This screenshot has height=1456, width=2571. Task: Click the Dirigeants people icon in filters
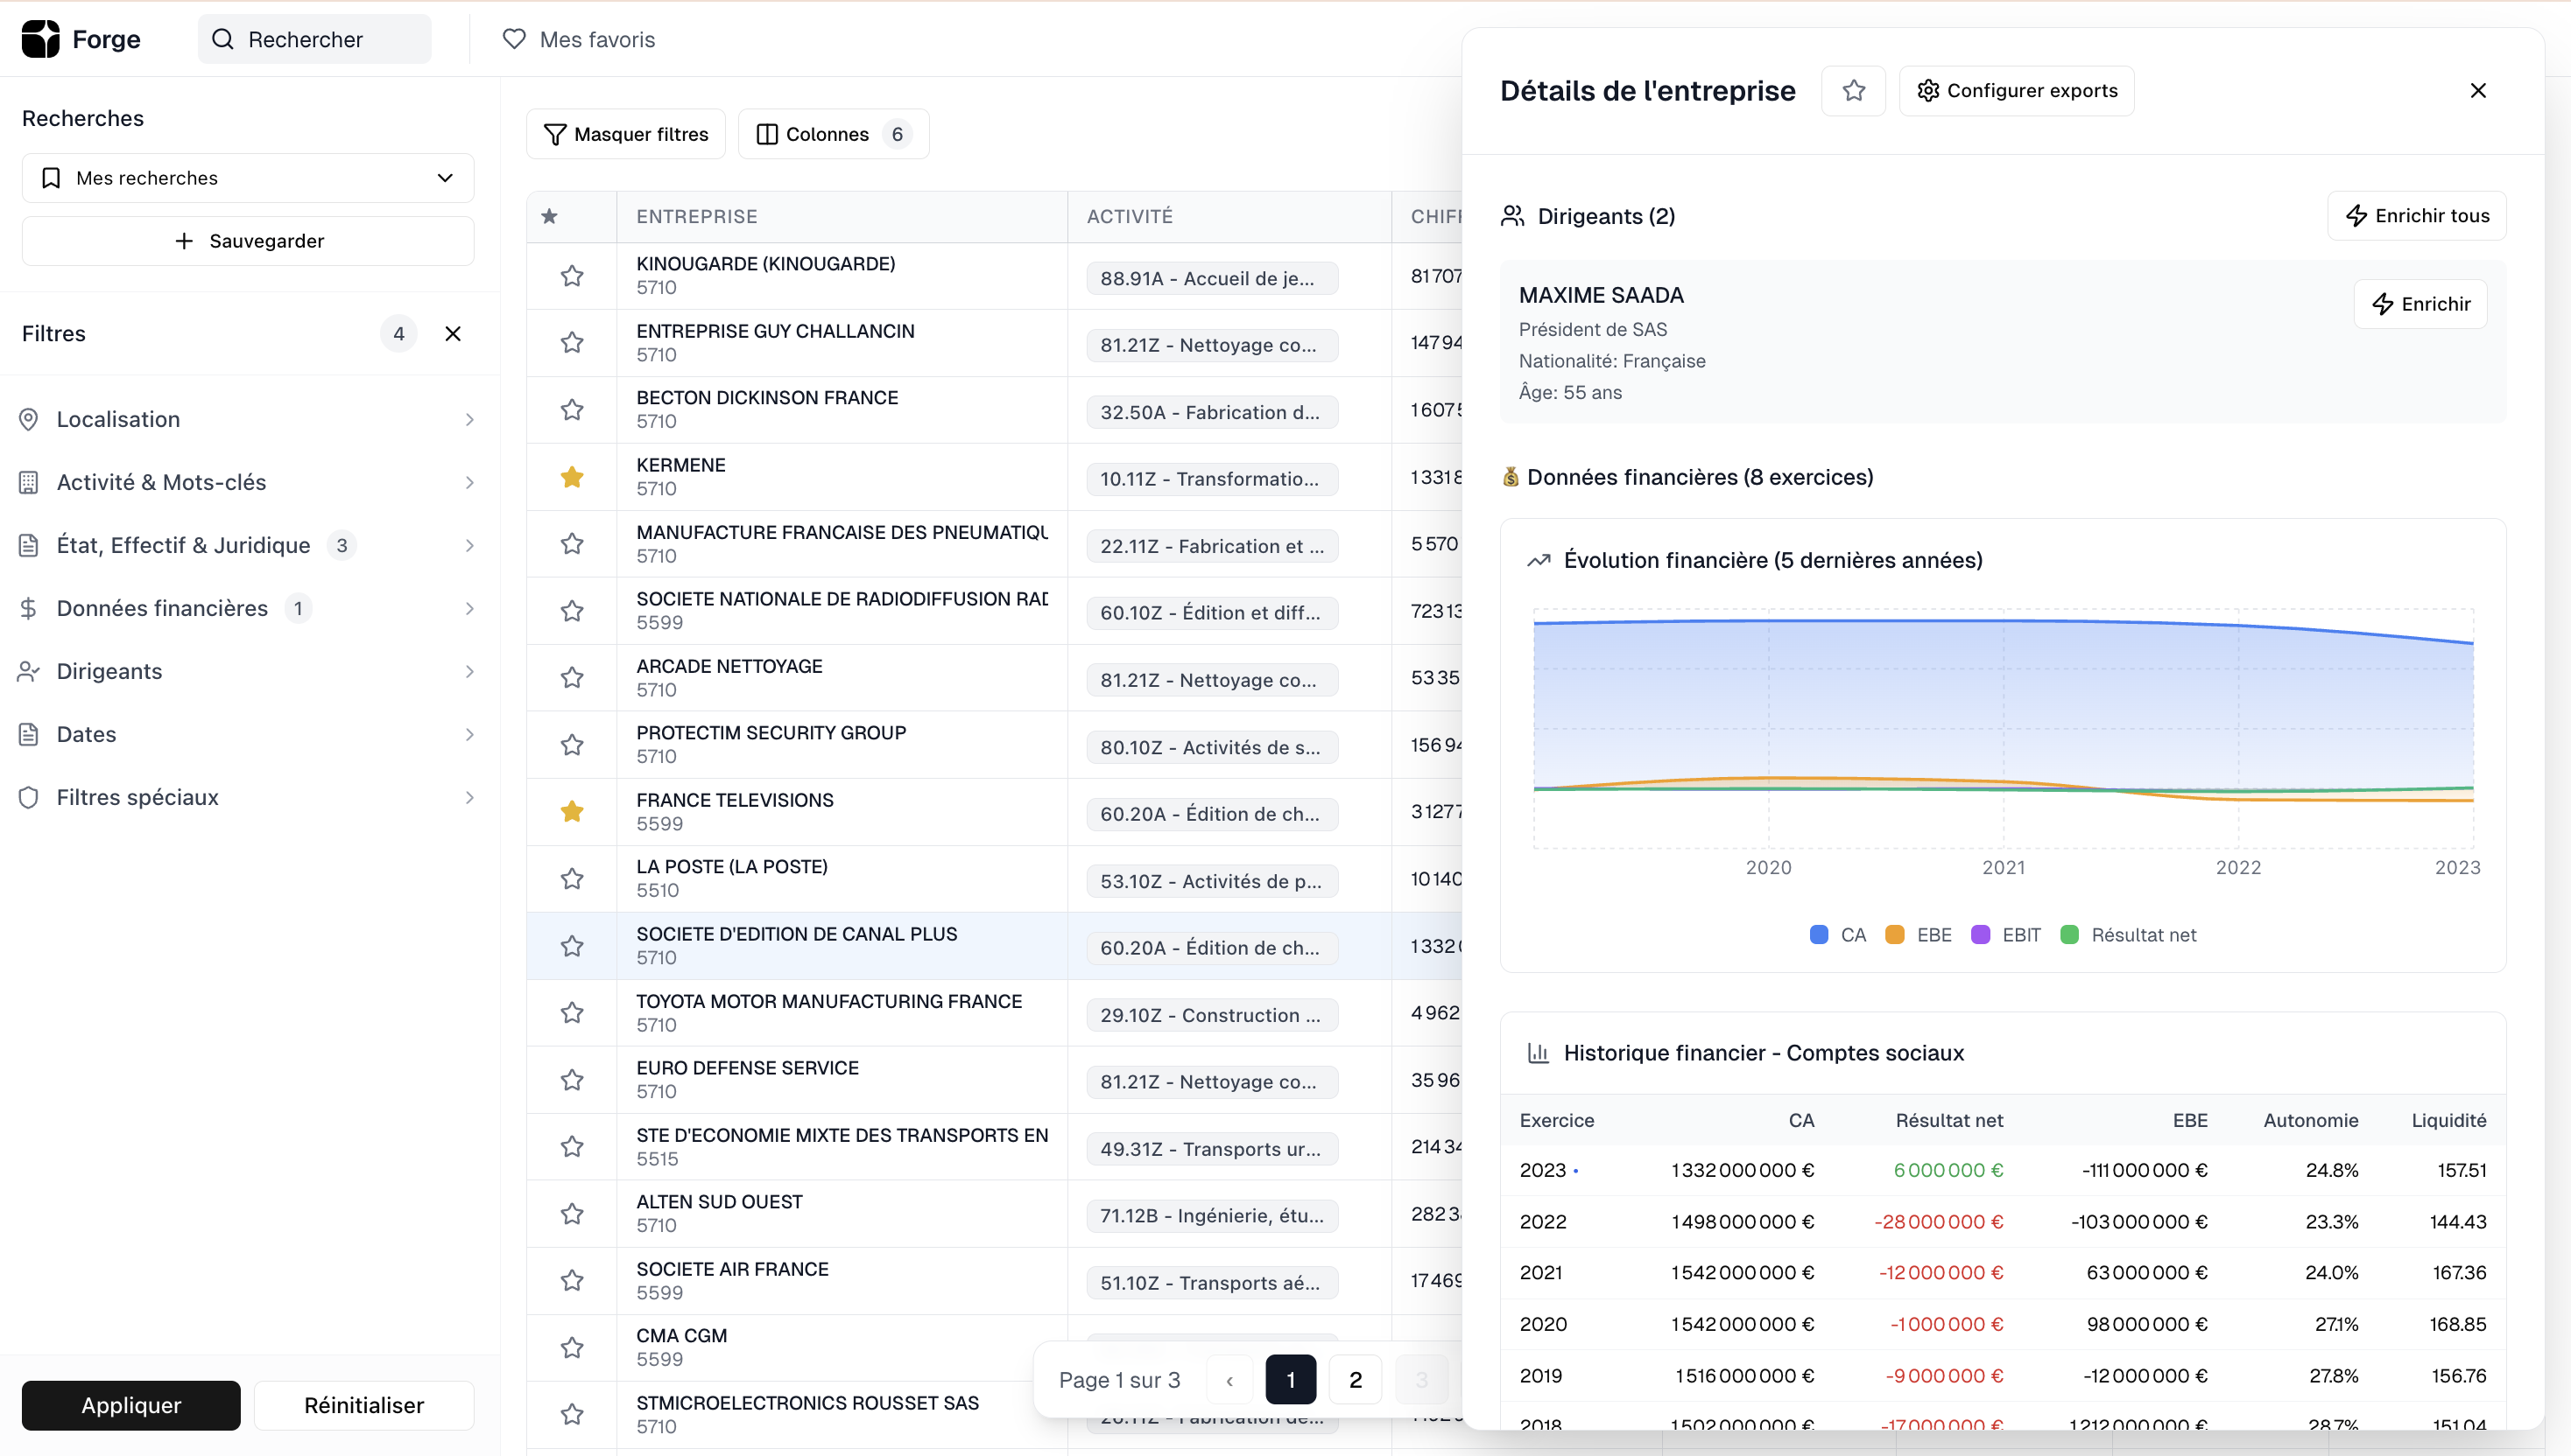(x=29, y=671)
